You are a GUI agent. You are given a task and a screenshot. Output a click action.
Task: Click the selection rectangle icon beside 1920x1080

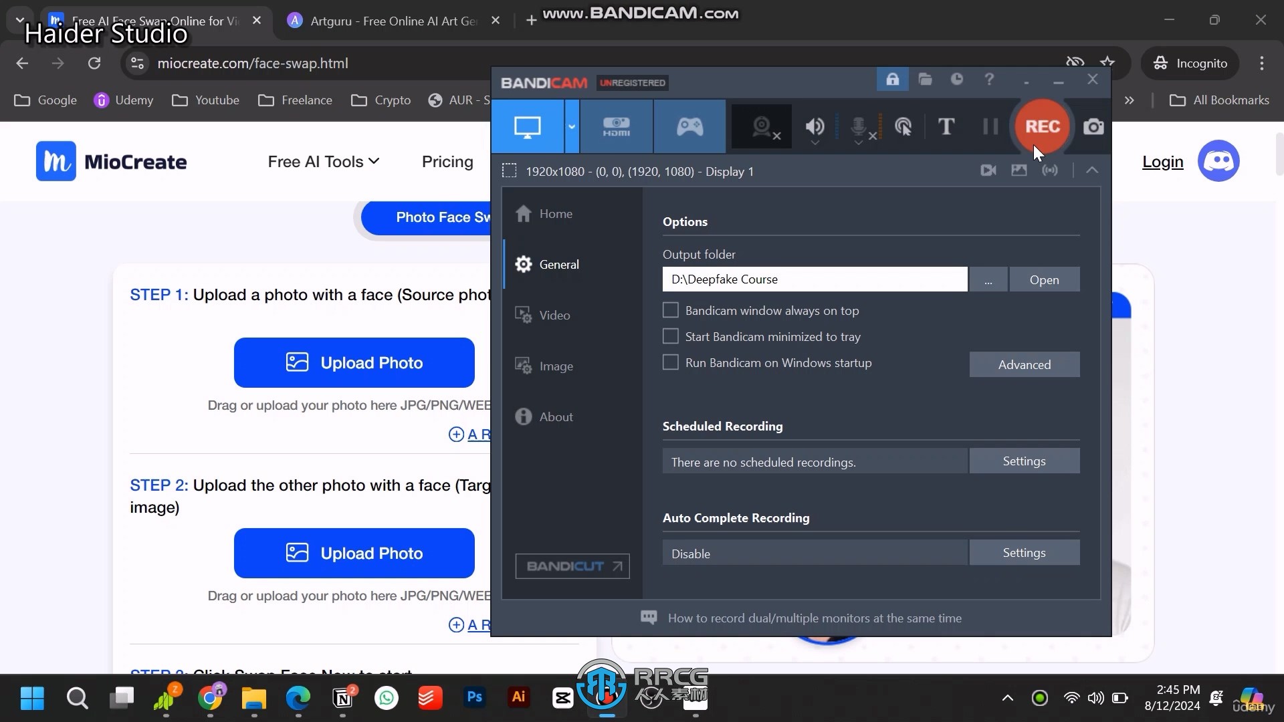pyautogui.click(x=510, y=171)
